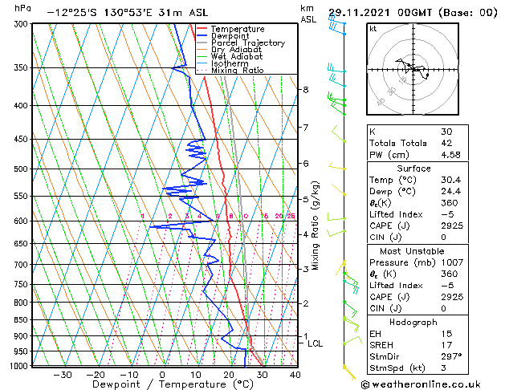Click the hPa unit label
Image resolution: width=505 pixels, height=390 pixels.
(x=22, y=8)
